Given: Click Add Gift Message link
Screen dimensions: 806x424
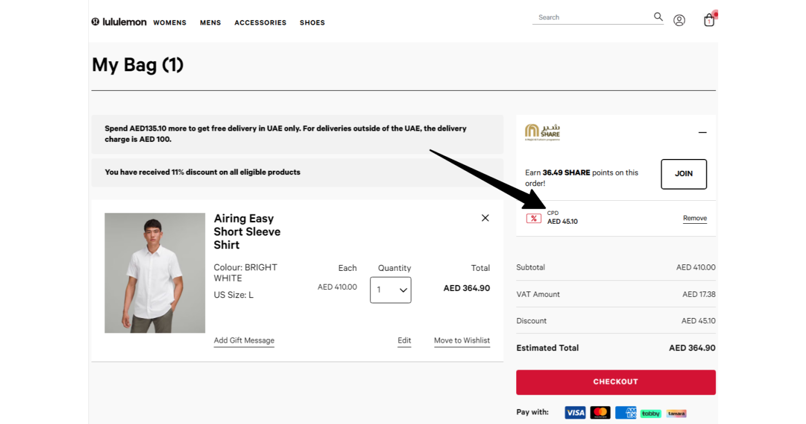Looking at the screenshot, I should click(x=244, y=340).
